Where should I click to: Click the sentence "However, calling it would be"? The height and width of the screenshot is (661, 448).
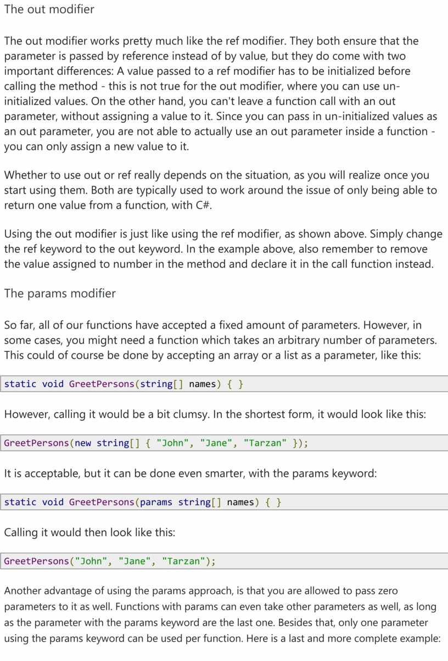[x=215, y=414]
